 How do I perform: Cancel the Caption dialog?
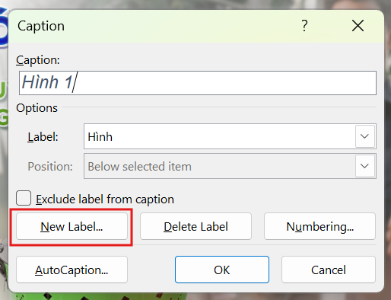click(329, 270)
